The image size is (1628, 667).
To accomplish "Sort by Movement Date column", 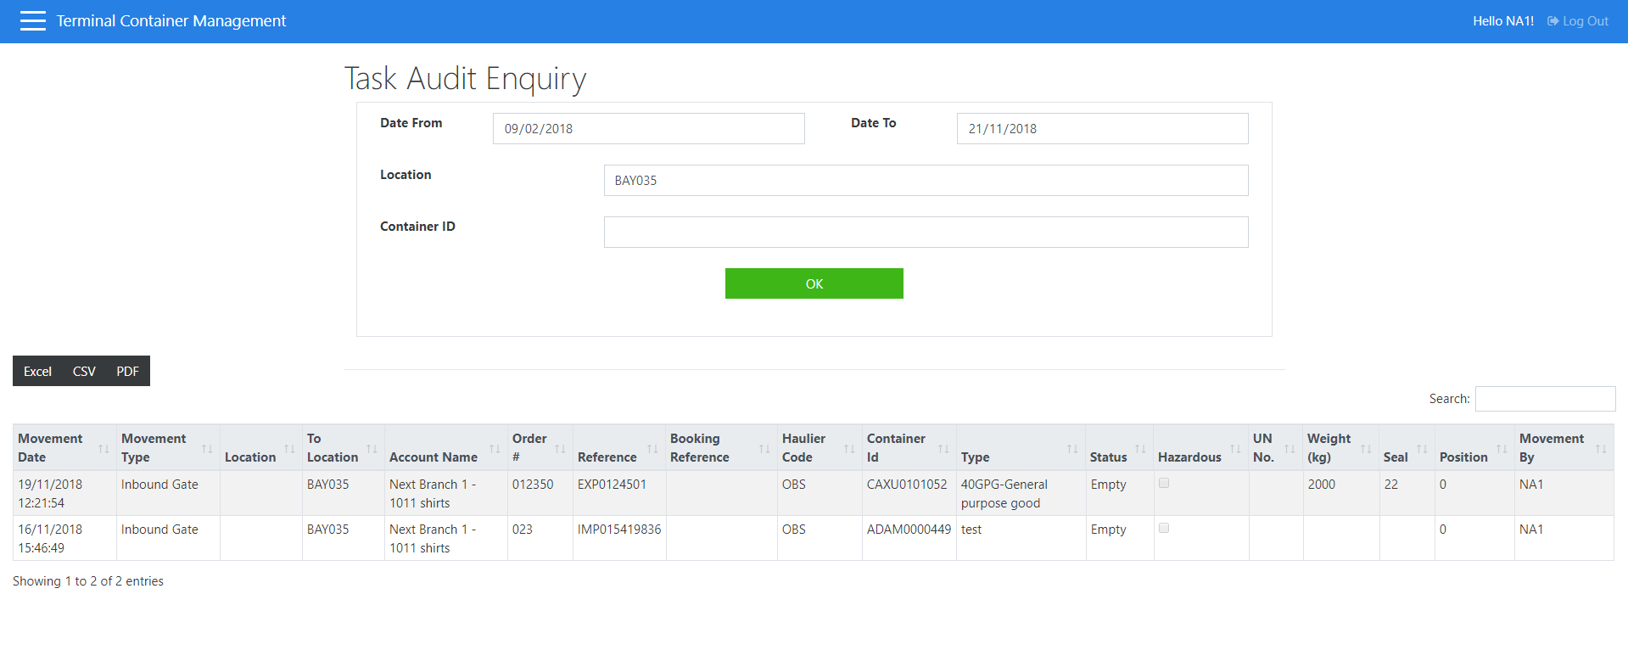I will click(x=64, y=447).
